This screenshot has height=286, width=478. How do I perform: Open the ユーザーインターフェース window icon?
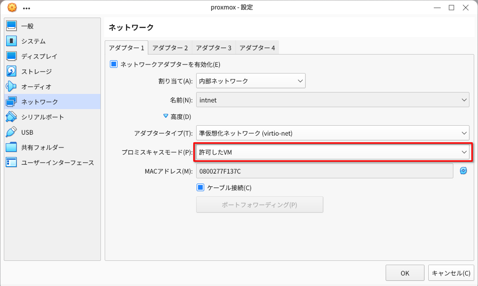[11, 162]
